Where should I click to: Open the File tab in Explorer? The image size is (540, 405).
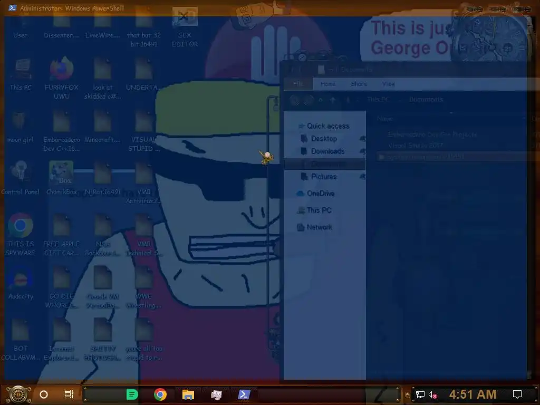tap(298, 84)
